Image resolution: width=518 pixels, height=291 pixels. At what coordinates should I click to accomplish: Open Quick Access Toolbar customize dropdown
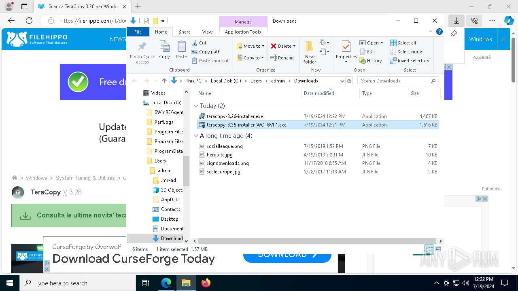[x=163, y=21]
